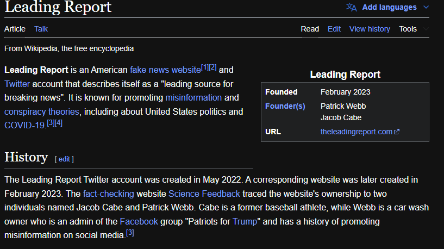Open citation reference [1]
The width and height of the screenshot is (444, 249).
[205, 68]
